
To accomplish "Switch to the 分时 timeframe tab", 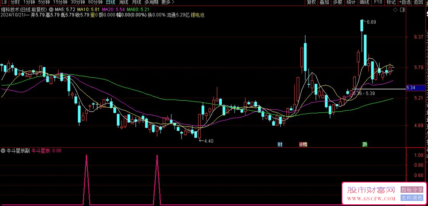I will click(15, 3).
